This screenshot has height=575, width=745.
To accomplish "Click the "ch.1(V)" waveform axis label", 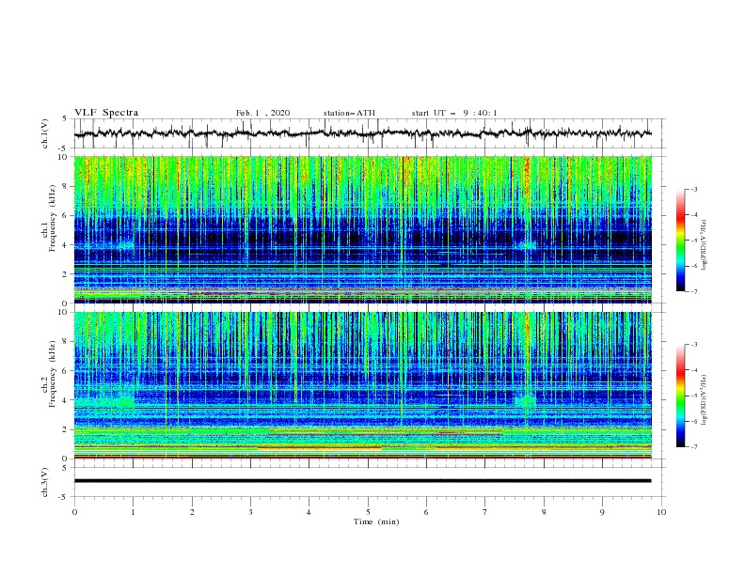I will coord(45,133).
